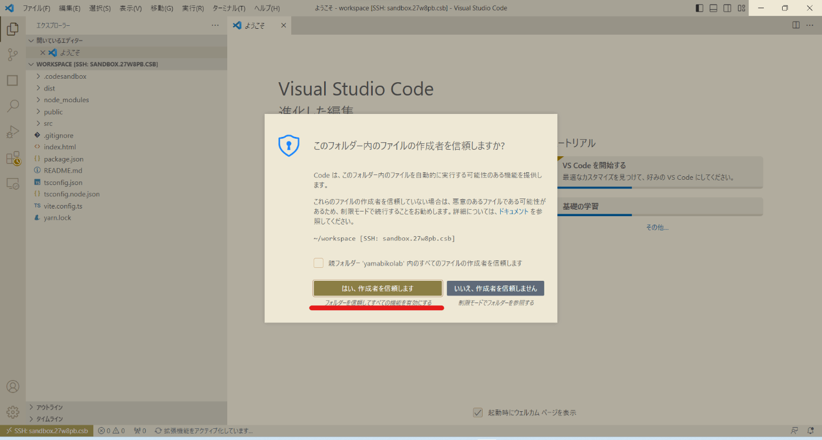This screenshot has height=440, width=822.
Task: Toggle 起動時にウェルカム ページを表示 checkbox
Action: pyautogui.click(x=478, y=412)
